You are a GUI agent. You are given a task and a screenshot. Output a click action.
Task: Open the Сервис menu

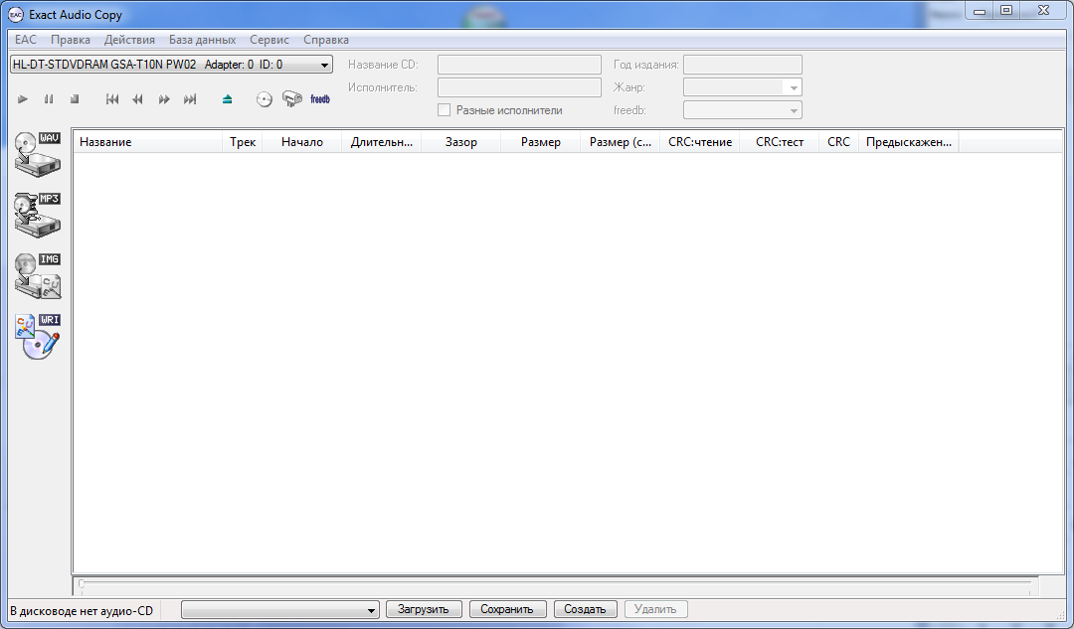click(269, 40)
